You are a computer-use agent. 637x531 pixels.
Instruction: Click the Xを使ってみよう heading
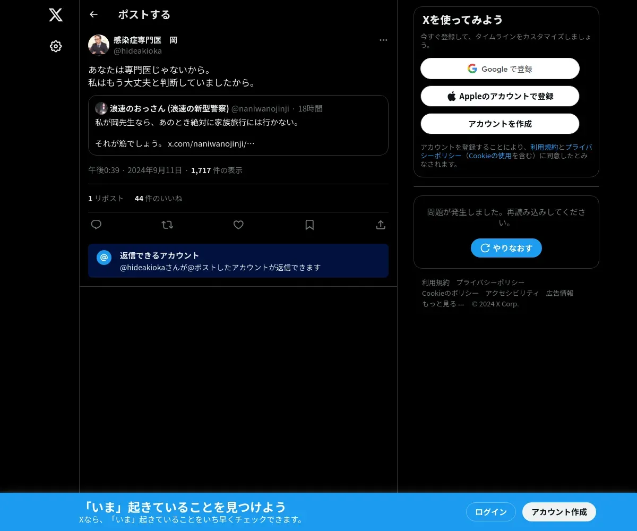(x=462, y=20)
